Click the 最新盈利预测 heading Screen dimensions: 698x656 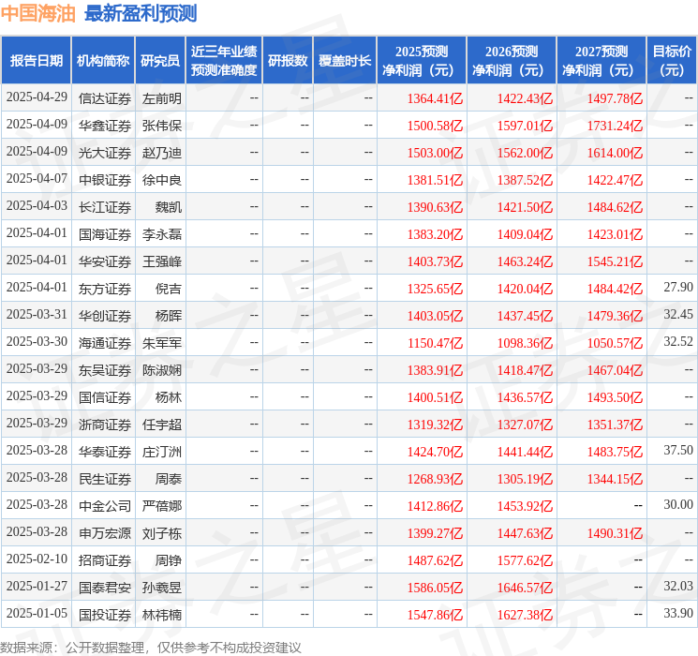[141, 13]
